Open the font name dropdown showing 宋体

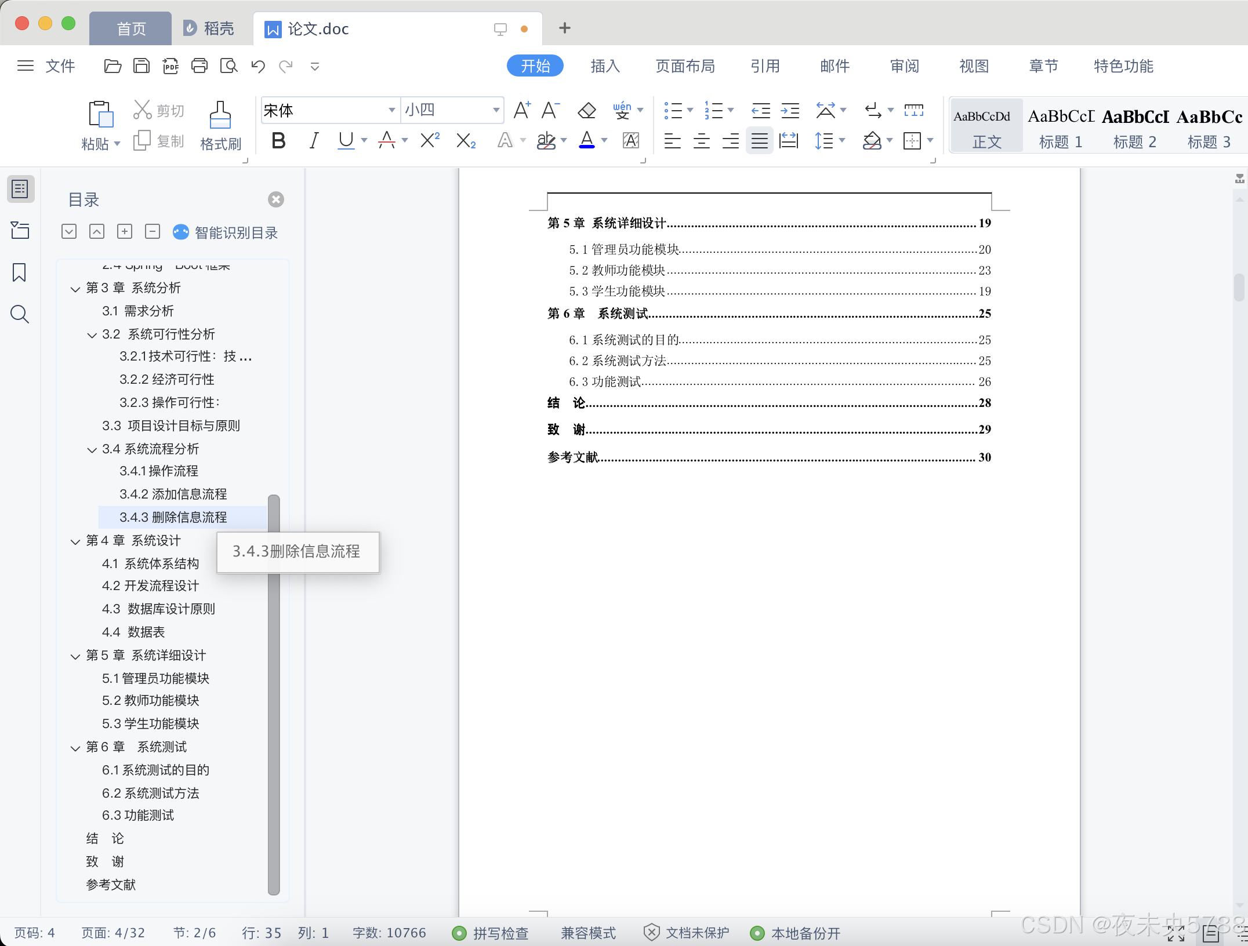391,110
